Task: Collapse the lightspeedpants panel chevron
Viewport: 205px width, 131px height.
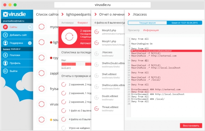Action: click(63, 14)
